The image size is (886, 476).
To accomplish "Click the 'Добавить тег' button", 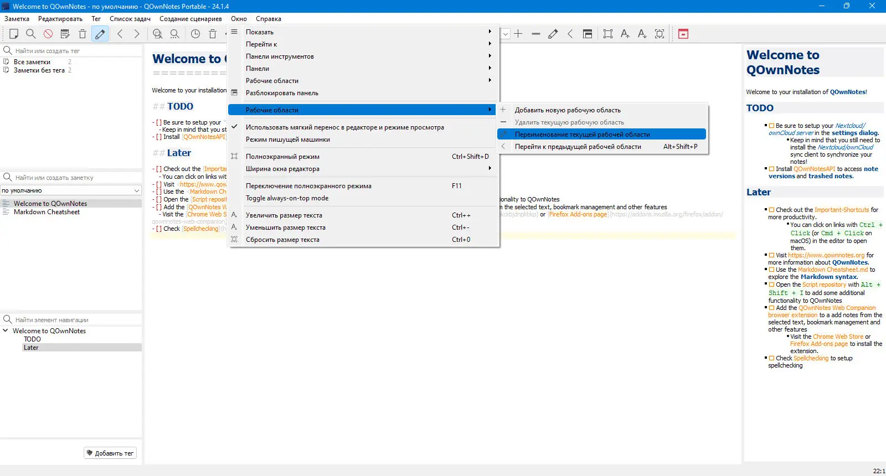I will coord(110,453).
